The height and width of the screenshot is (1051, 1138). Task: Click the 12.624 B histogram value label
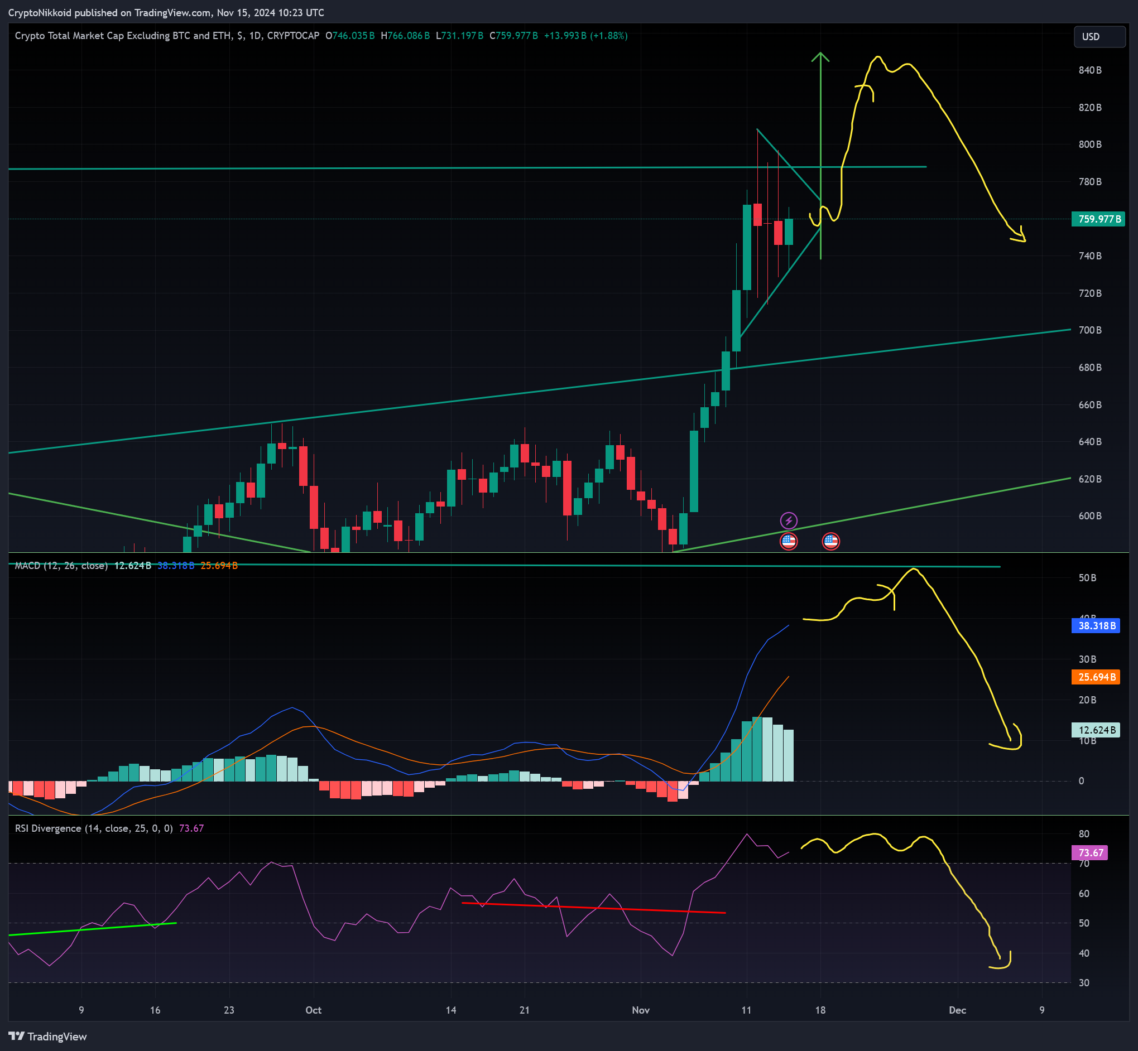[1096, 730]
